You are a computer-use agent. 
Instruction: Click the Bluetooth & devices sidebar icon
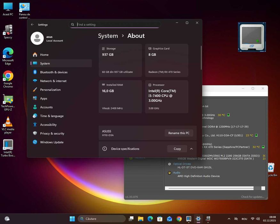[35, 72]
